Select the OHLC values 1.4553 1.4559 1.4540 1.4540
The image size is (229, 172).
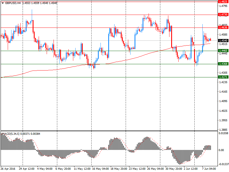tap(40, 3)
